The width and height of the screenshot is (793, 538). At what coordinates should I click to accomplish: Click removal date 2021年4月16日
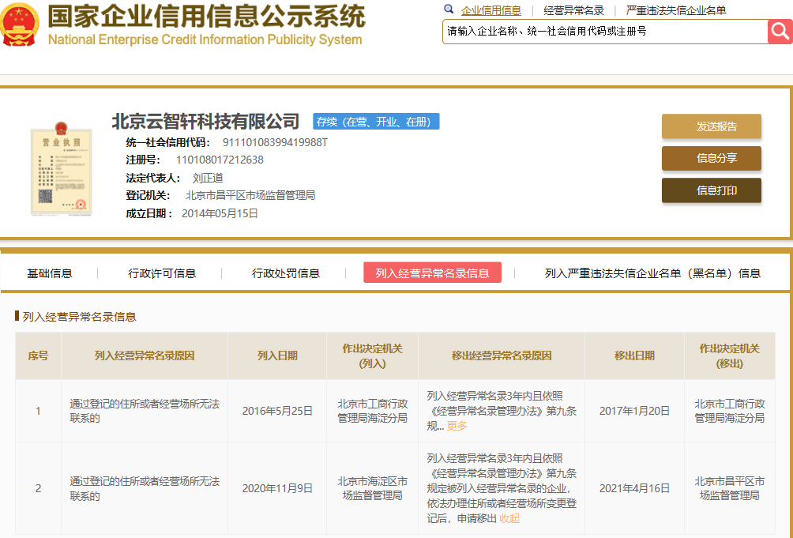point(634,488)
